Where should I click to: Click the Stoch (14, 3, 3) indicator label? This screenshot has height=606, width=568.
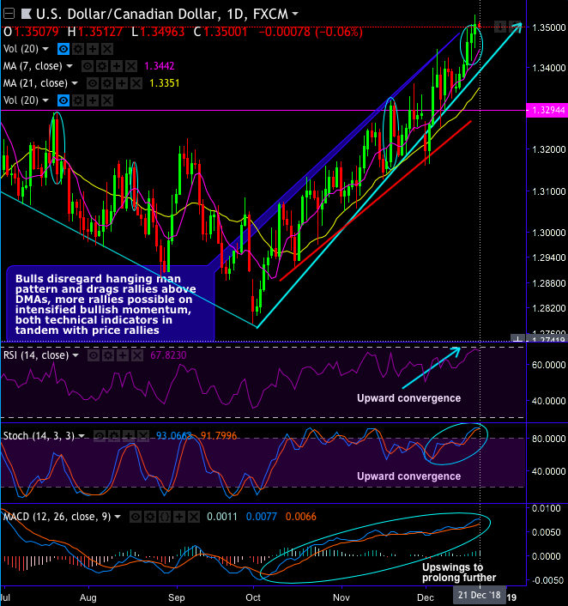pos(39,436)
